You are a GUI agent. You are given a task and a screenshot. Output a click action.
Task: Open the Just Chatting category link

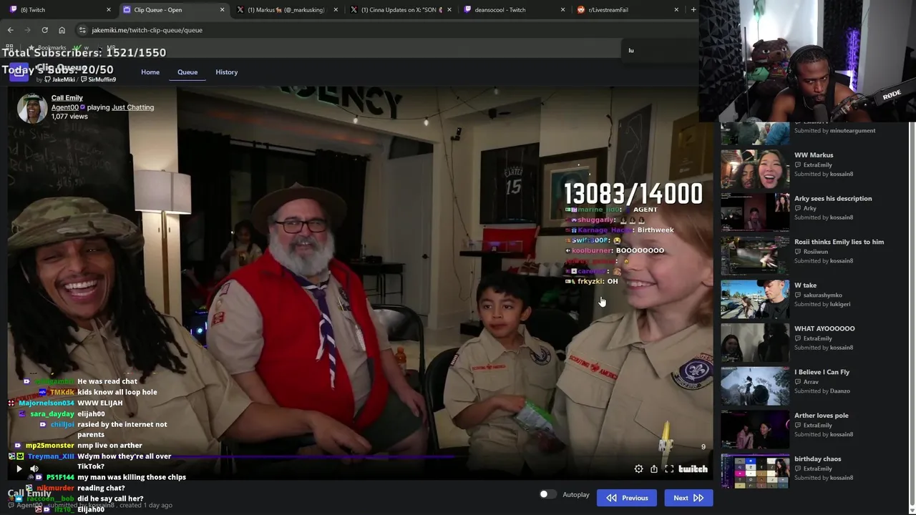(x=132, y=107)
